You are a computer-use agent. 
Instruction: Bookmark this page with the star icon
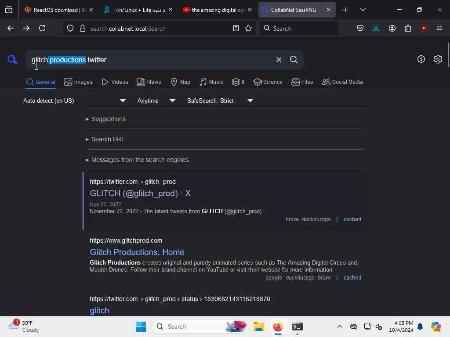[x=248, y=28]
